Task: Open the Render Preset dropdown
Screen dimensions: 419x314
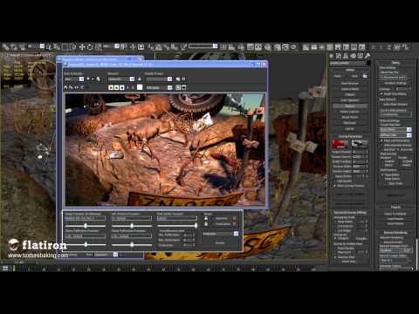Action: 159,78
